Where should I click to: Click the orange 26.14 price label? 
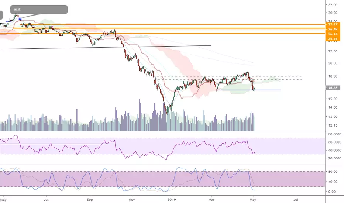333,34
